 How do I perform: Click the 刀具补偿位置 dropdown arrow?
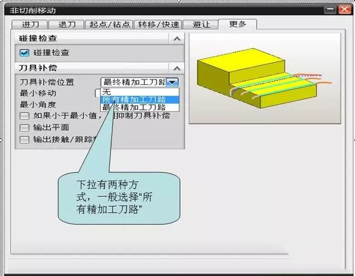173,82
